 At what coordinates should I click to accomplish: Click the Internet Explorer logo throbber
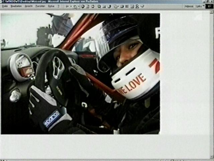(x=209, y=6)
